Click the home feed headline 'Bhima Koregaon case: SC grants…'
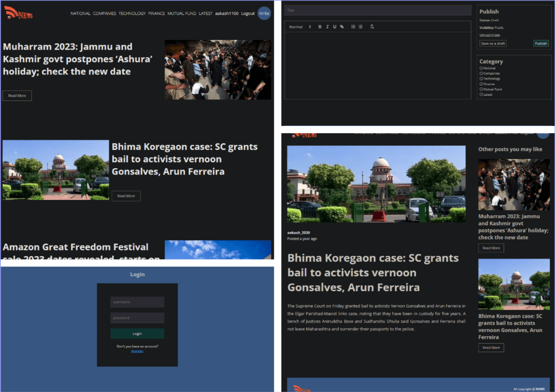This screenshot has height=392, width=555. (x=185, y=159)
